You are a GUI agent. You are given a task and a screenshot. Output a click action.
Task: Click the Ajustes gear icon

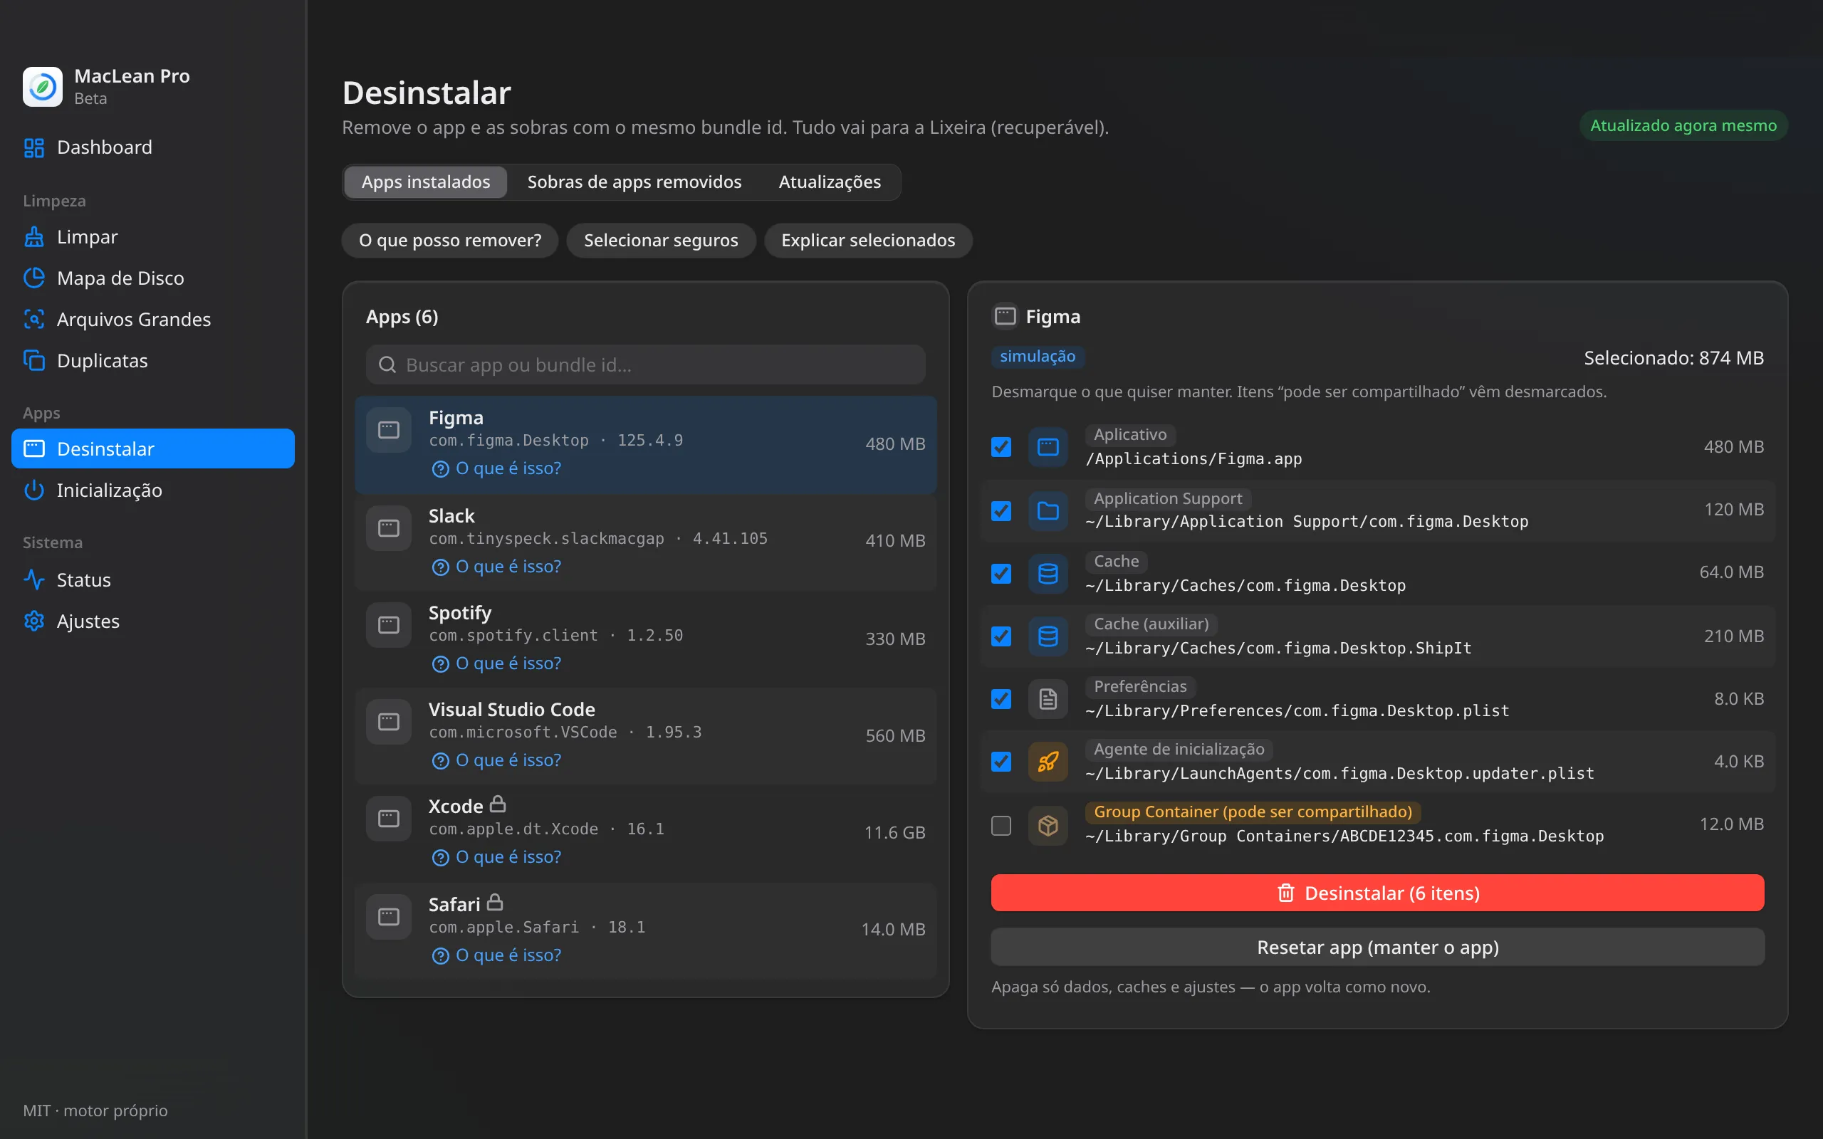click(34, 621)
